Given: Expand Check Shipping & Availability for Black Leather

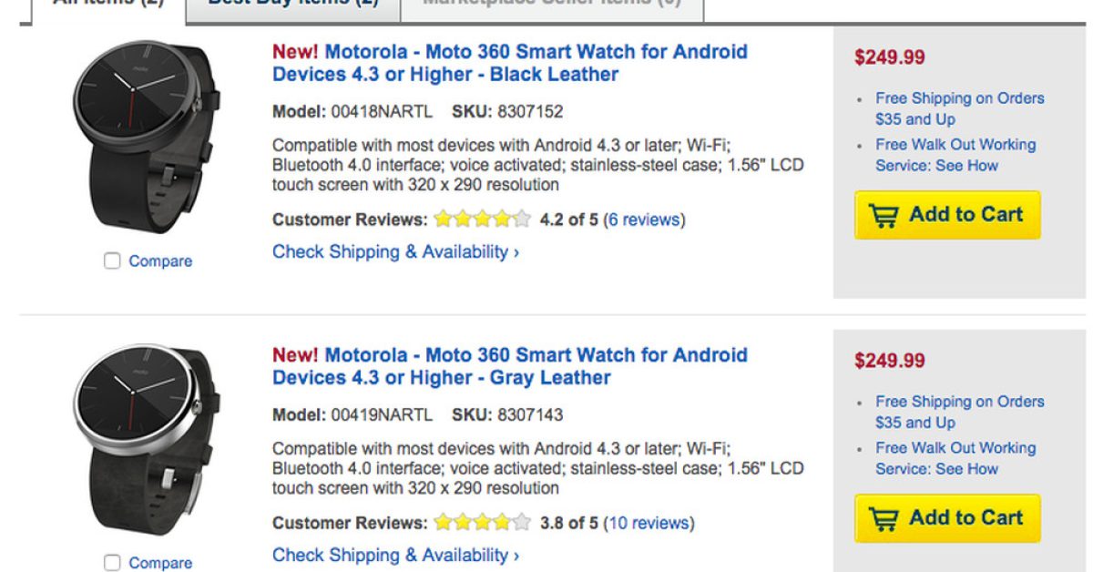Looking at the screenshot, I should pyautogui.click(x=395, y=252).
